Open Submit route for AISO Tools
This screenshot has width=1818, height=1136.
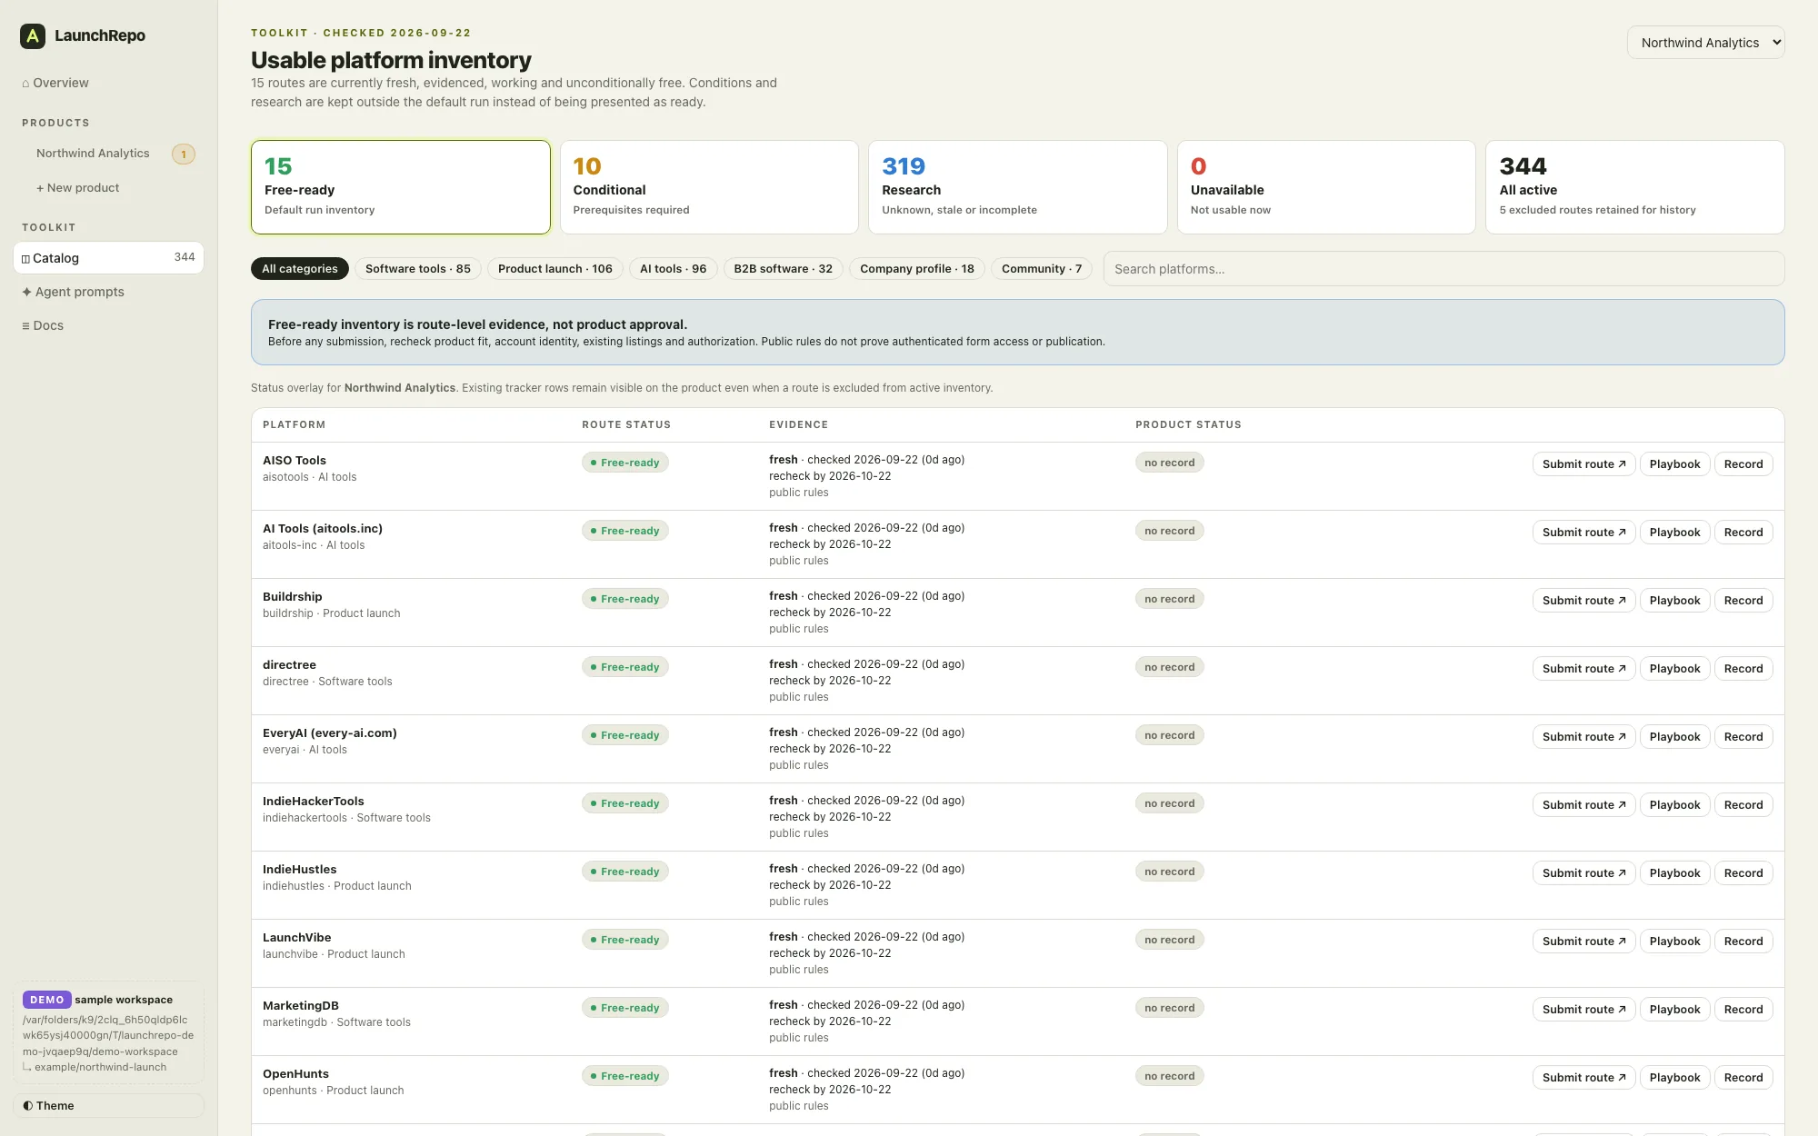point(1583,464)
